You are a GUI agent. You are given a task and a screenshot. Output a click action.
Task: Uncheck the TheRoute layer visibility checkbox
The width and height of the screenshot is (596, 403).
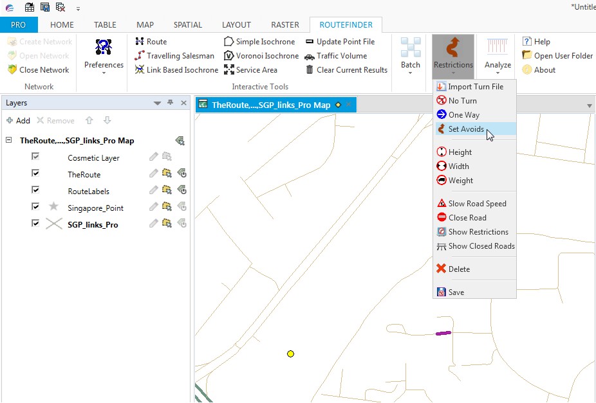tap(36, 174)
